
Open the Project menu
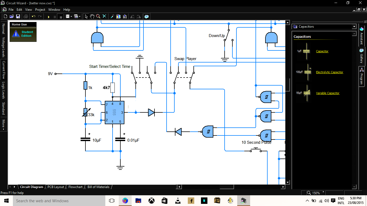(40, 9)
